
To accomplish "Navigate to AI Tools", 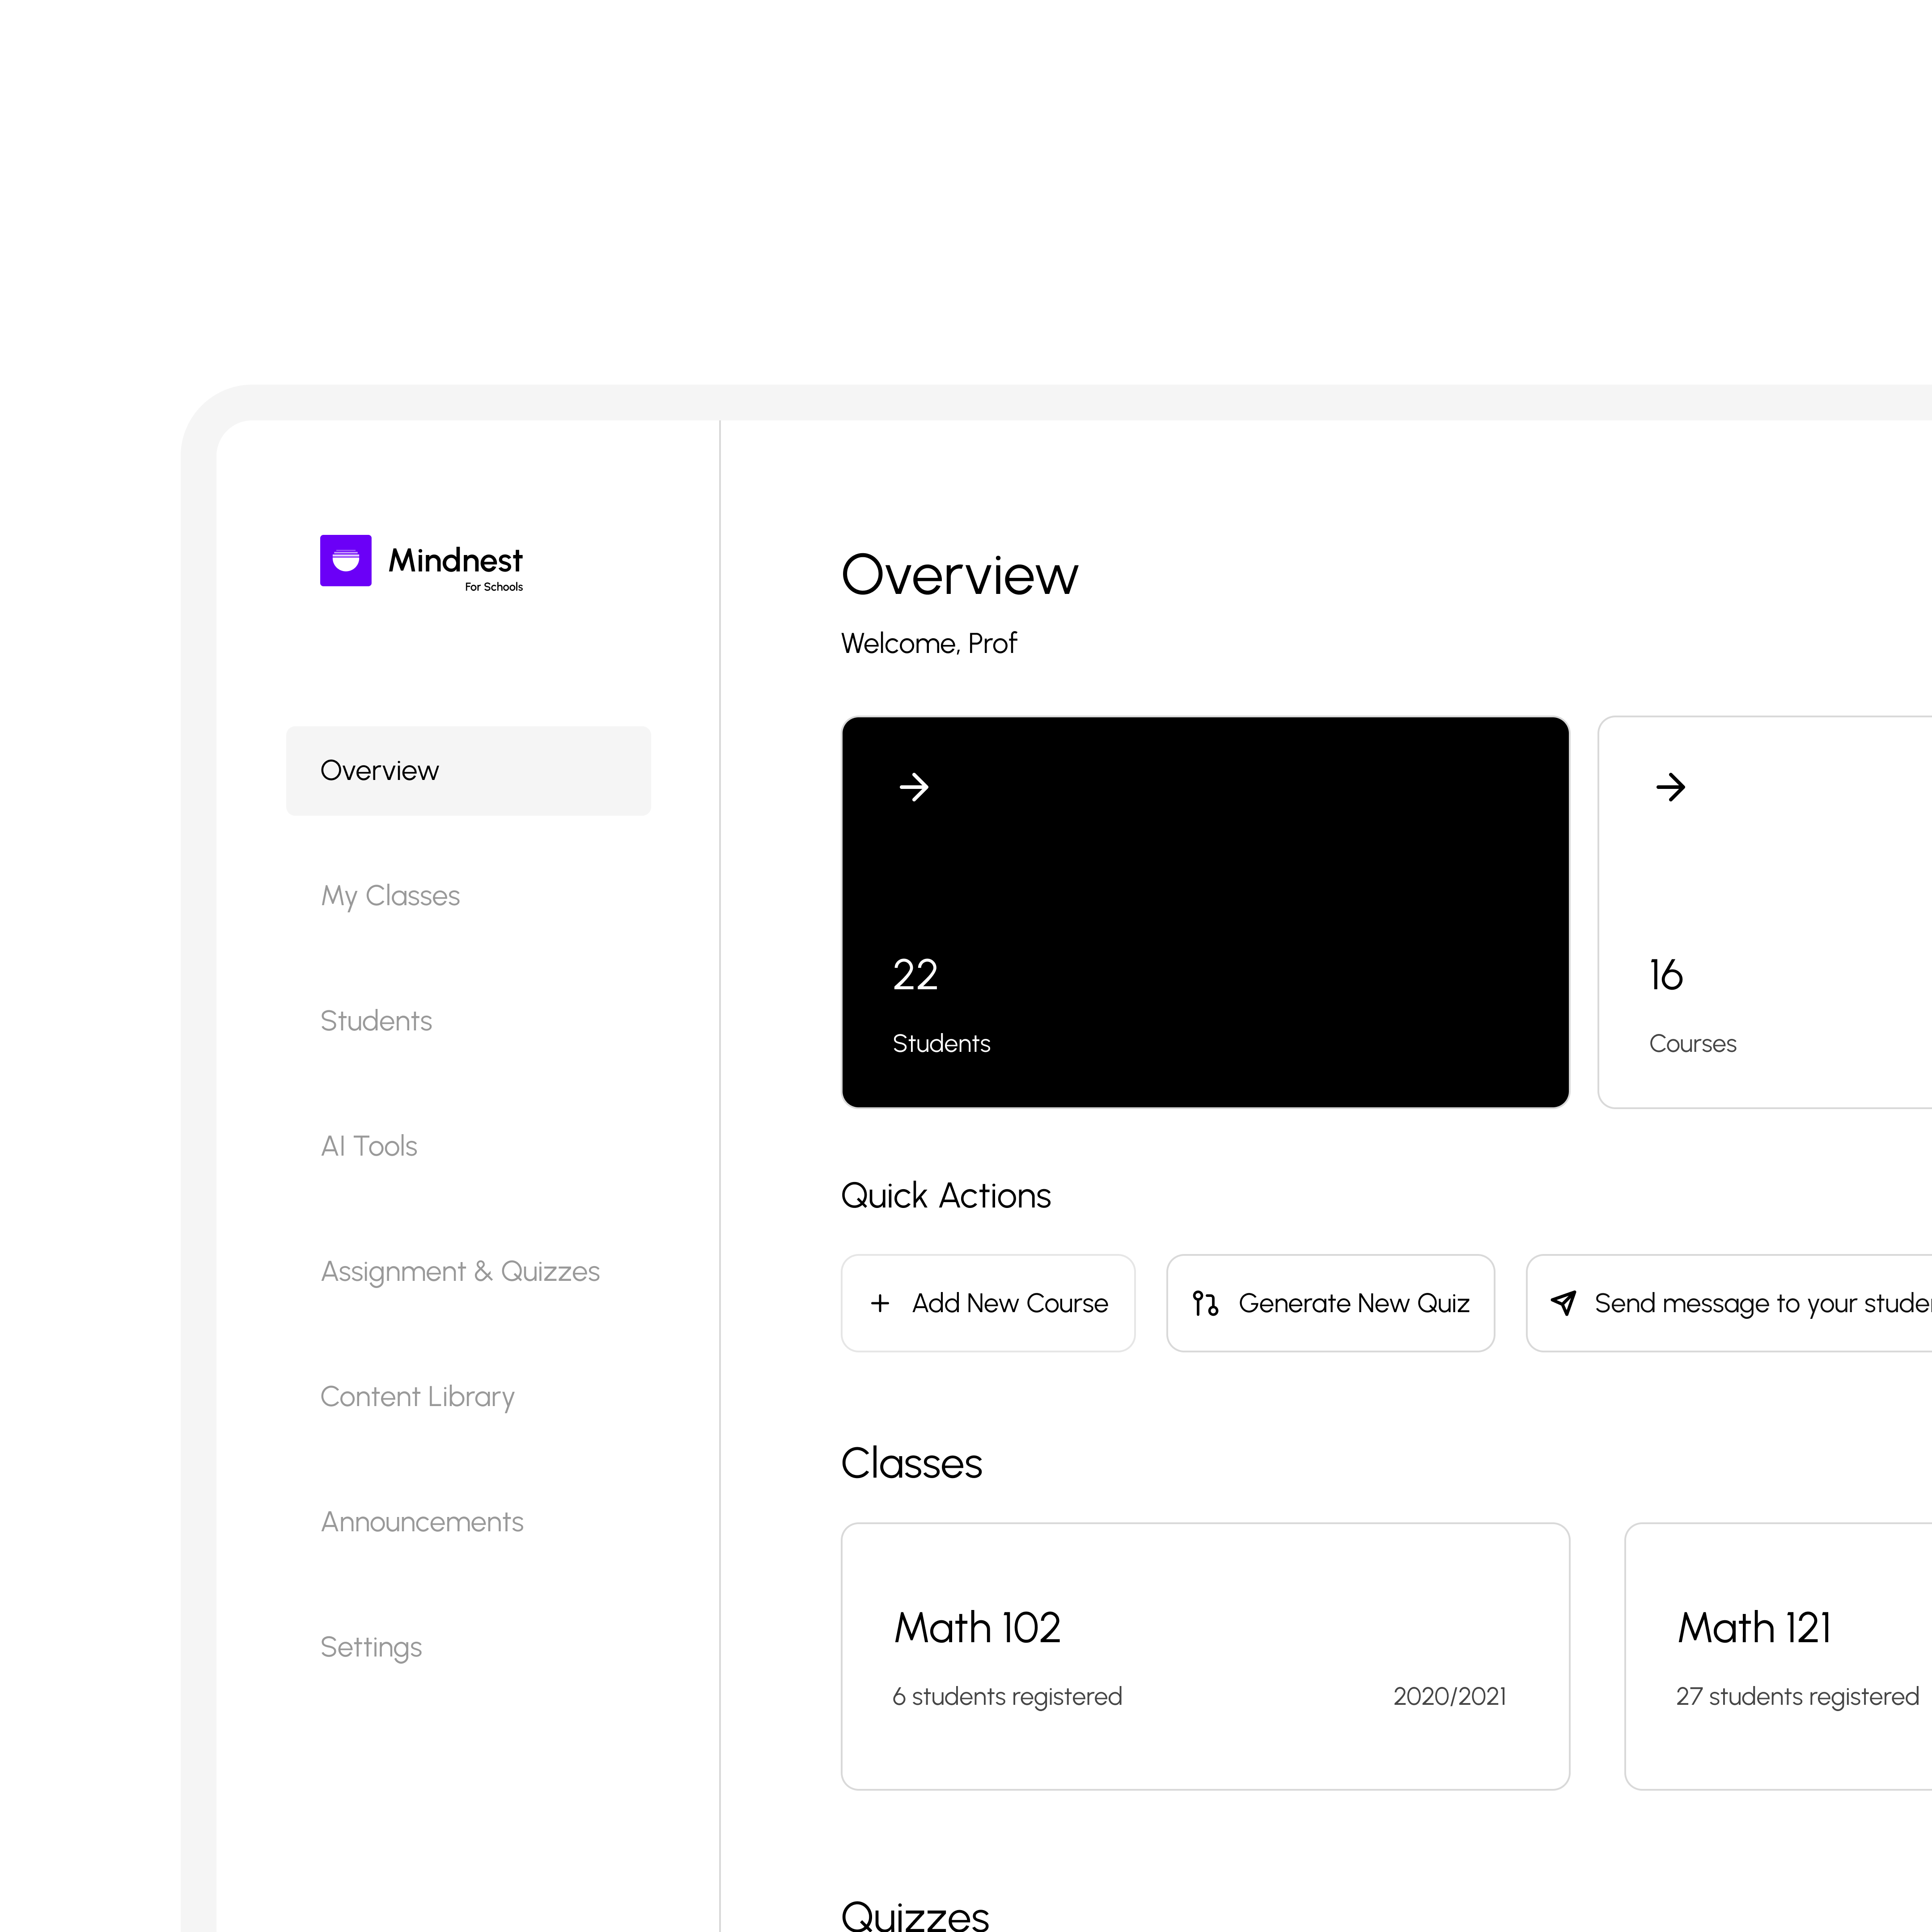I will click(369, 1146).
